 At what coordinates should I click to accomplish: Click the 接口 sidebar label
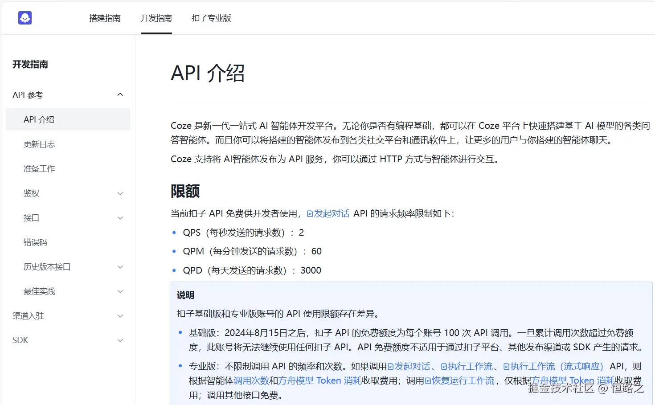coord(31,217)
